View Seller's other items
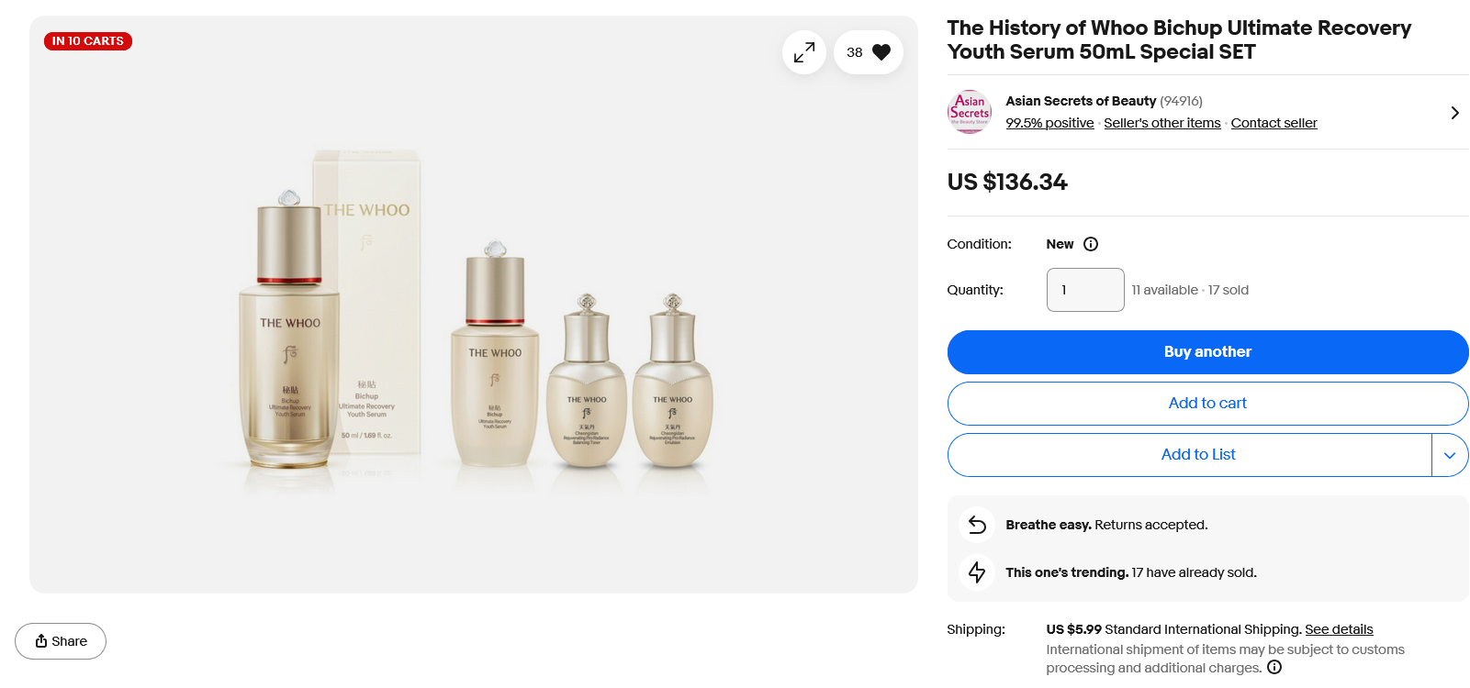This screenshot has height=688, width=1470. point(1161,123)
